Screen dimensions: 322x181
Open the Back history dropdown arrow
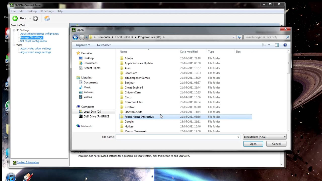coord(30,18)
